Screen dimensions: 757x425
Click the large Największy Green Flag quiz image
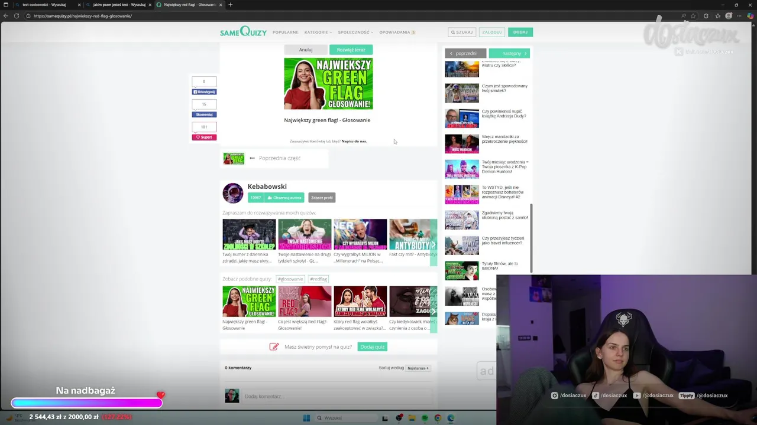pos(328,83)
